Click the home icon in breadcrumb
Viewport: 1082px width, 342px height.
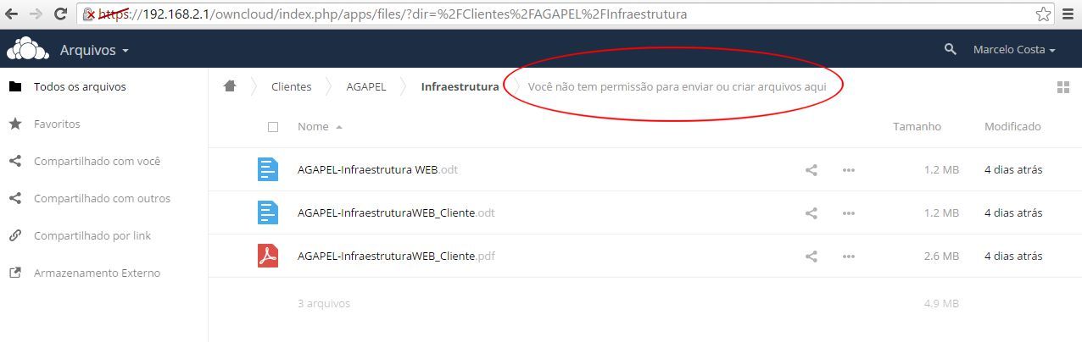(x=230, y=86)
